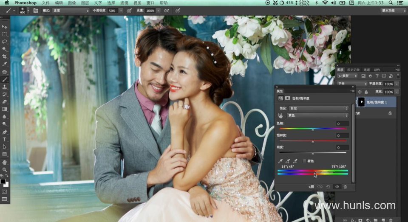Select the Pen tool

point(4,132)
